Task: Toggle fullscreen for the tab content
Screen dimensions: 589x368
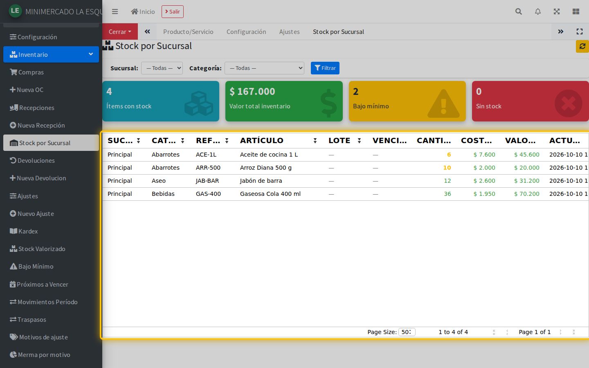Action: pos(580,31)
